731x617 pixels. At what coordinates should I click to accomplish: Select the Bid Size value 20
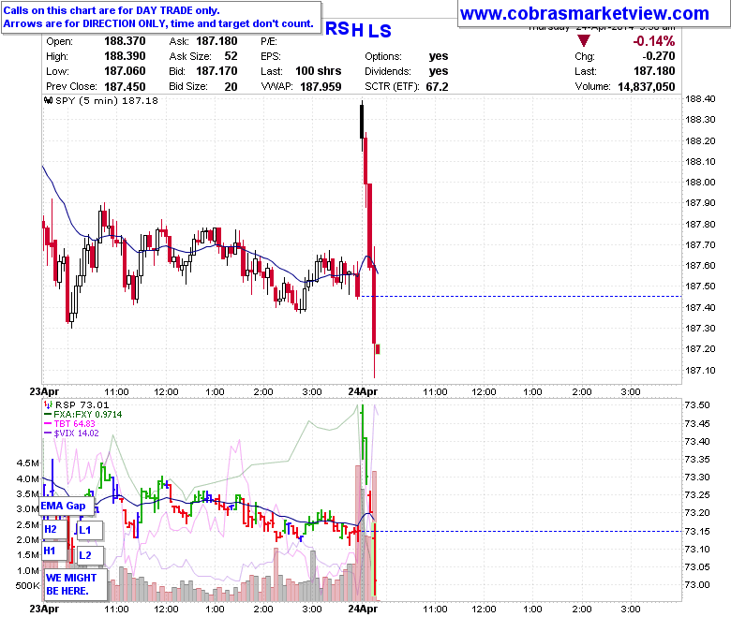pos(231,87)
